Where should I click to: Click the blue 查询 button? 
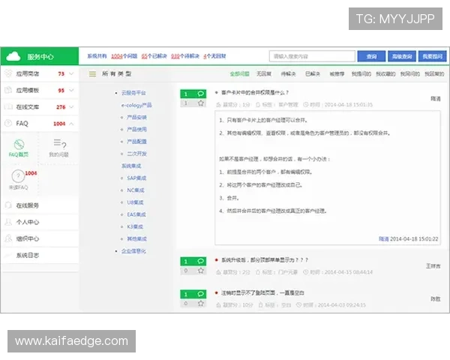click(x=371, y=56)
